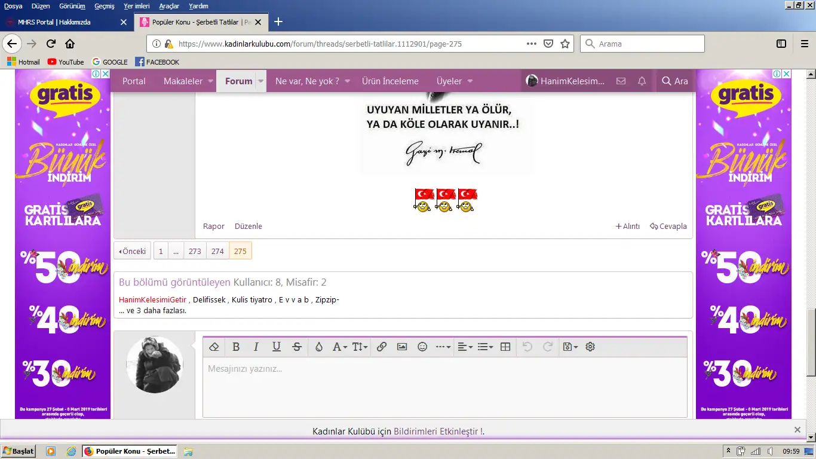Open the save draft dropdown
The height and width of the screenshot is (459, 816).
(570, 347)
